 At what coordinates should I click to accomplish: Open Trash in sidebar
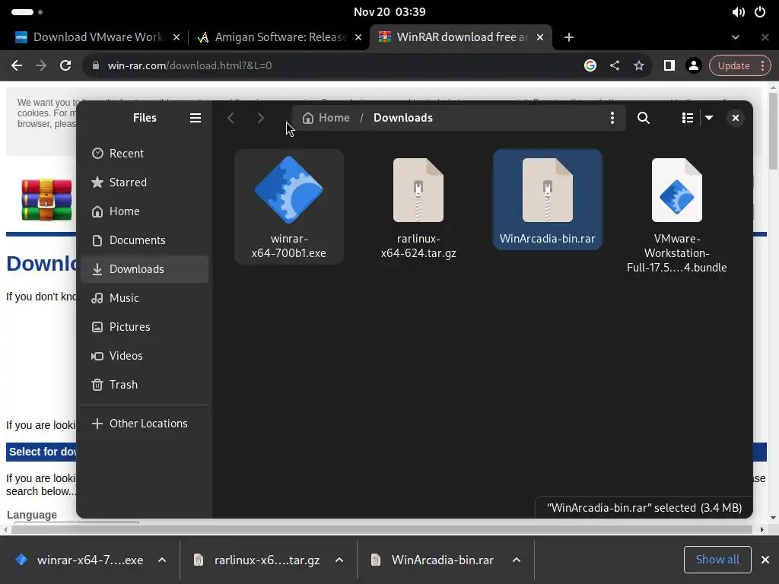coord(144,384)
